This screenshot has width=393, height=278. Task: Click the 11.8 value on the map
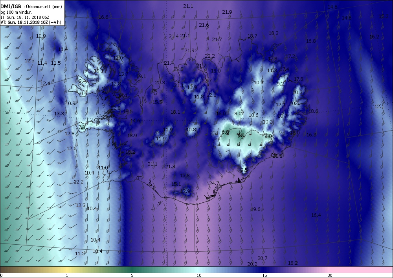click(199, 97)
